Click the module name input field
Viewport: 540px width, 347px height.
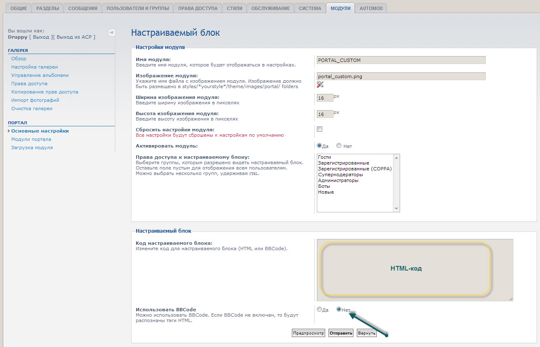click(401, 60)
